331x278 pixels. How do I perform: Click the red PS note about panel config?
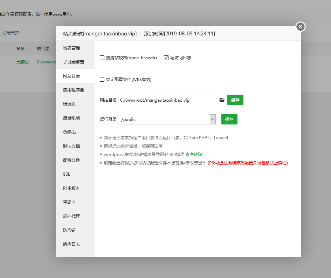[x=248, y=163]
